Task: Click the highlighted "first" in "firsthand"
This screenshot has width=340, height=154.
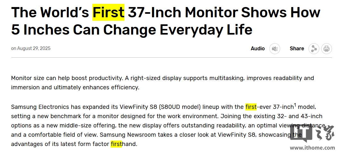Action: click(x=116, y=144)
